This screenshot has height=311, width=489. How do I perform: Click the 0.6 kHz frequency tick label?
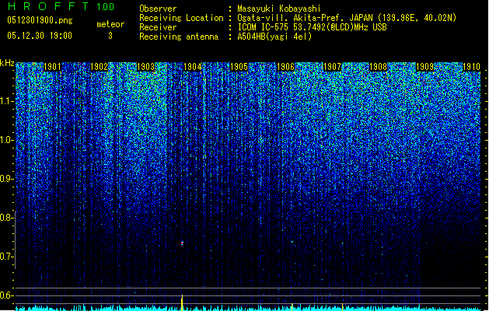pos(6,295)
